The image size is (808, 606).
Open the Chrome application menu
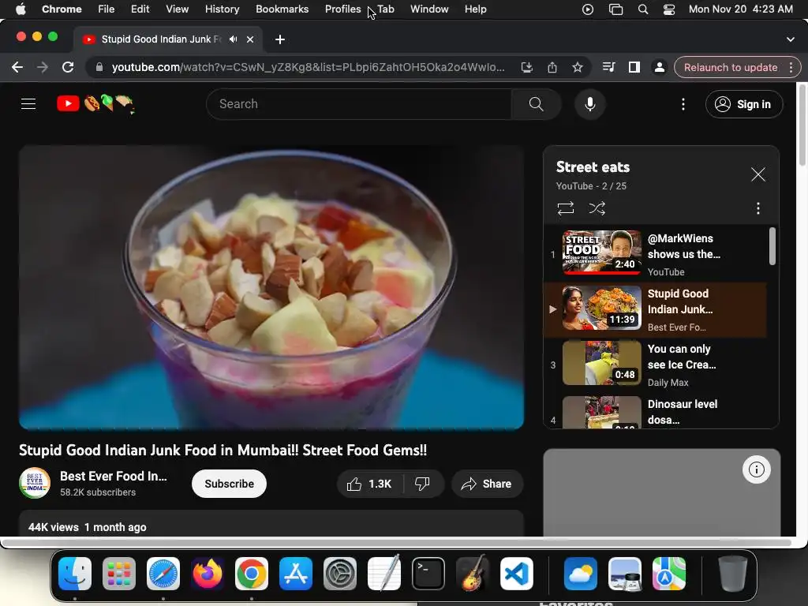(62, 9)
